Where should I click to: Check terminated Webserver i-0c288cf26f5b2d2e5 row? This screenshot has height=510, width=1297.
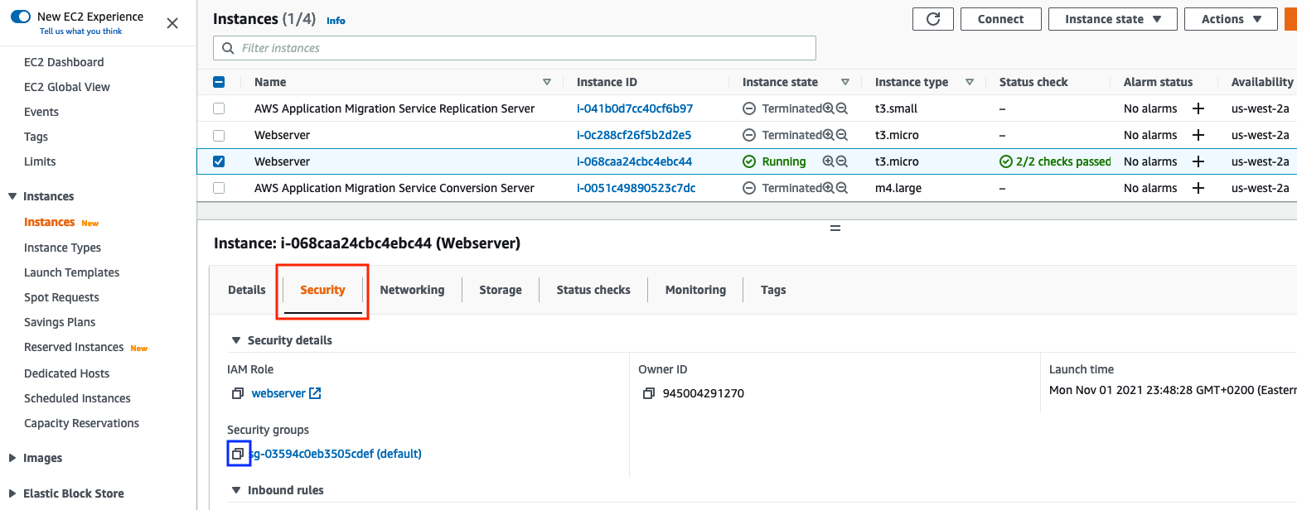(x=219, y=135)
